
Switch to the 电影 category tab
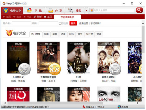pyautogui.click(x=46, y=34)
